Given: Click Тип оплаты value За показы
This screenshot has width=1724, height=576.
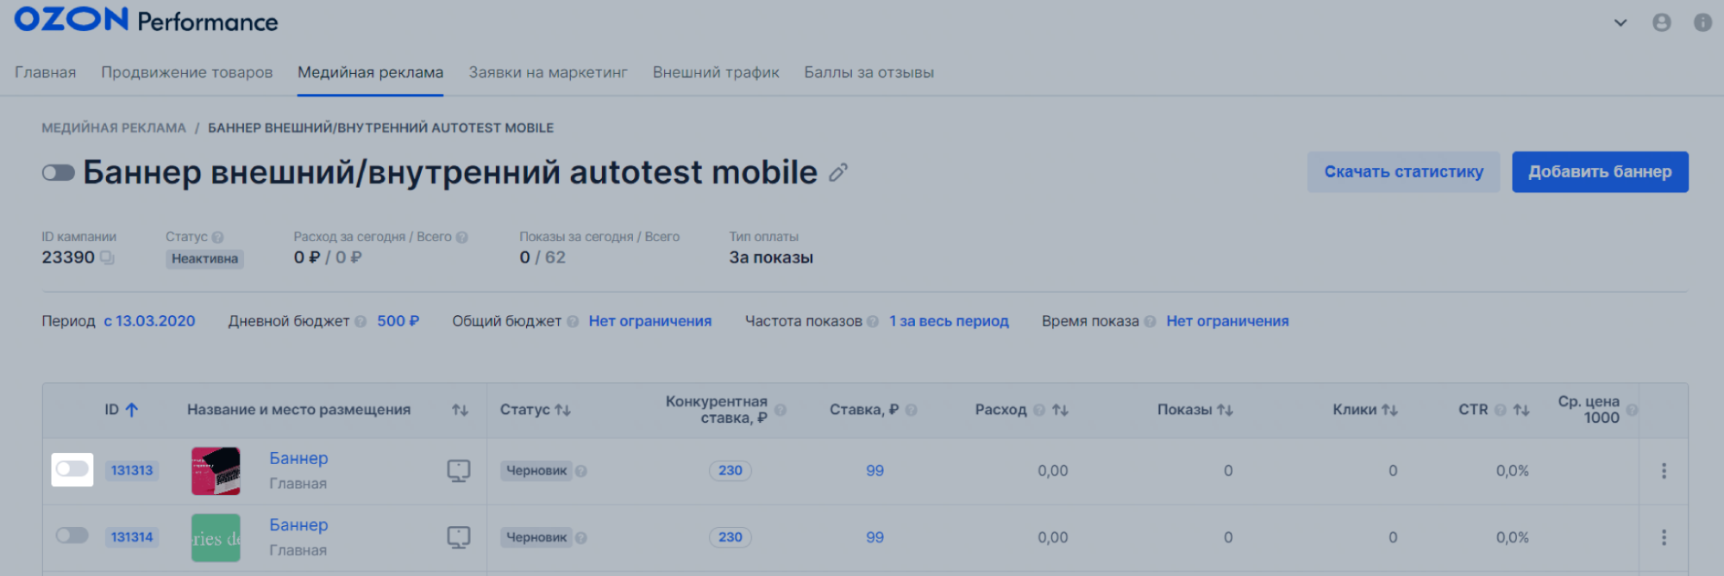Looking at the screenshot, I should click(771, 257).
